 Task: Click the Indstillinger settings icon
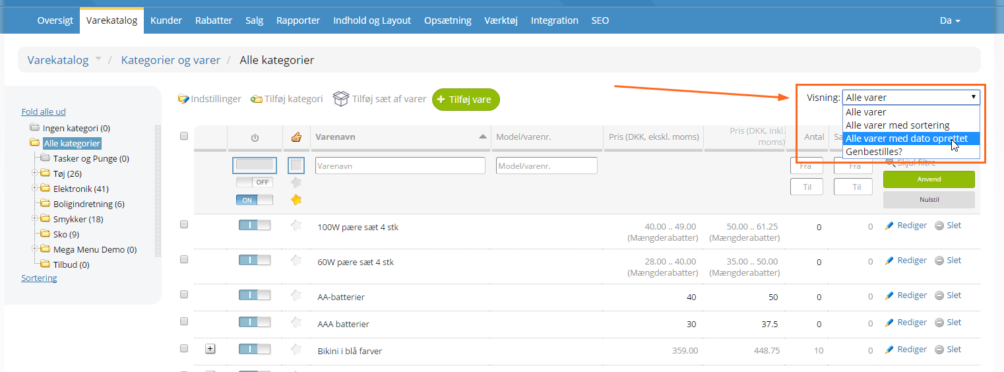(183, 99)
